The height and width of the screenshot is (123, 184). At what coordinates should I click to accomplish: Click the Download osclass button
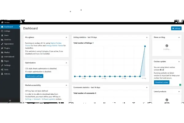click(161, 82)
